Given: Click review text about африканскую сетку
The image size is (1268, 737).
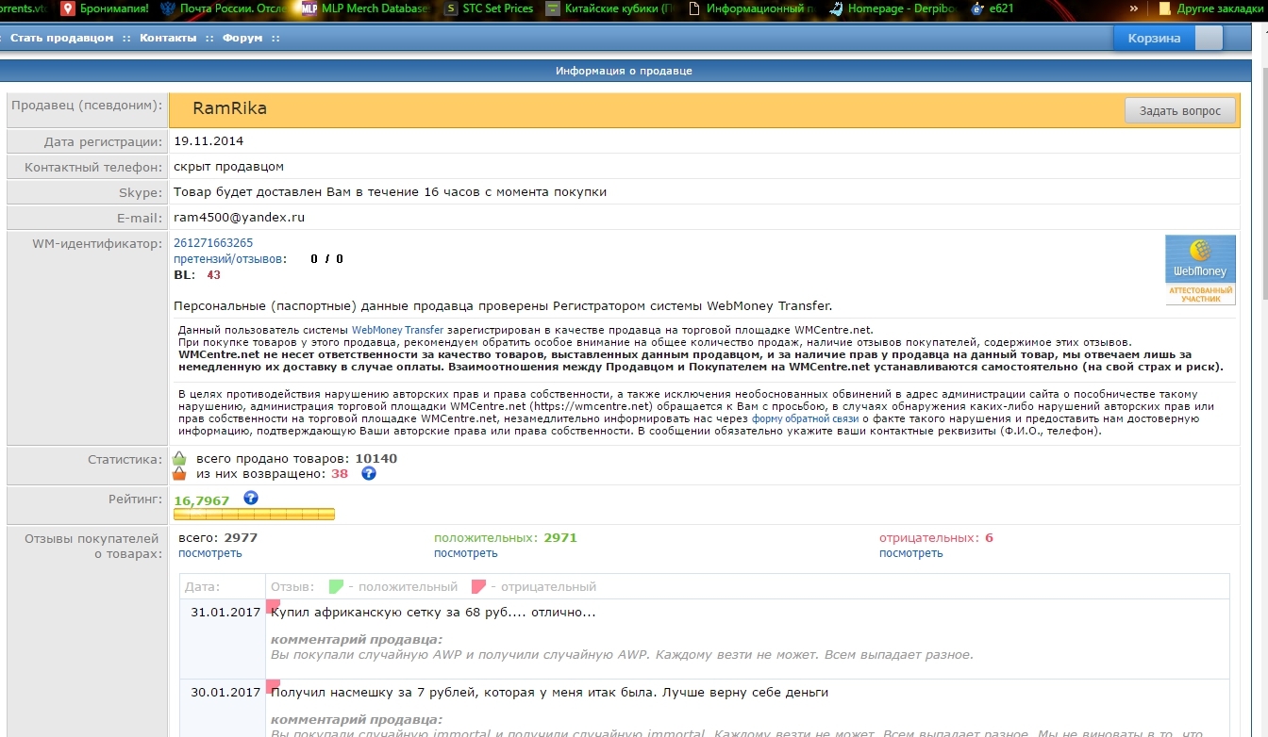Looking at the screenshot, I should [x=433, y=613].
